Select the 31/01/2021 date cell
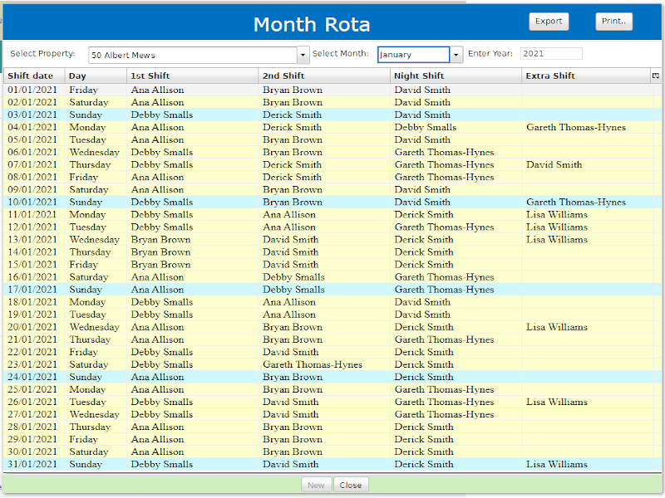 click(x=32, y=464)
